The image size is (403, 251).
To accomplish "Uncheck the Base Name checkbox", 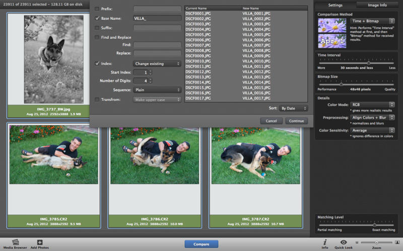I will 97,19.
